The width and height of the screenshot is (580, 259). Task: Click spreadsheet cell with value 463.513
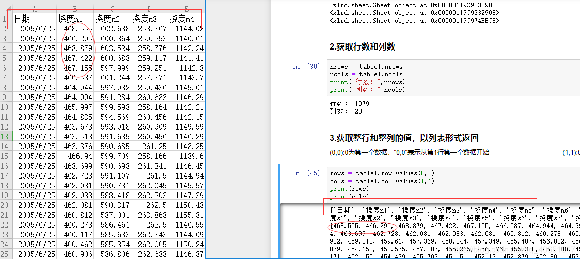pos(75,136)
